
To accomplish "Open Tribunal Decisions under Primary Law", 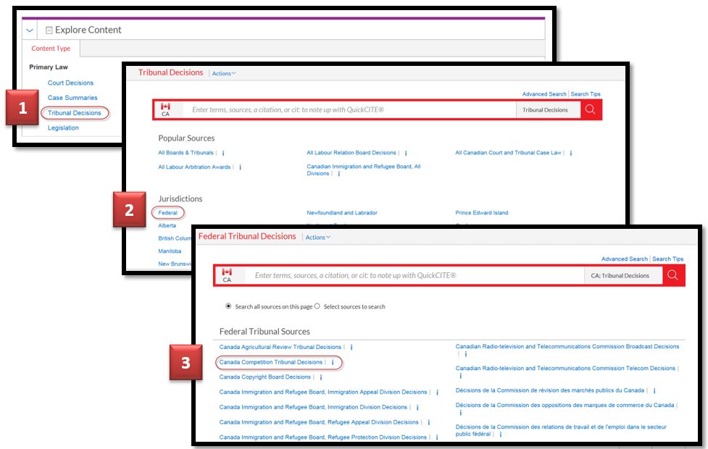I will point(75,113).
